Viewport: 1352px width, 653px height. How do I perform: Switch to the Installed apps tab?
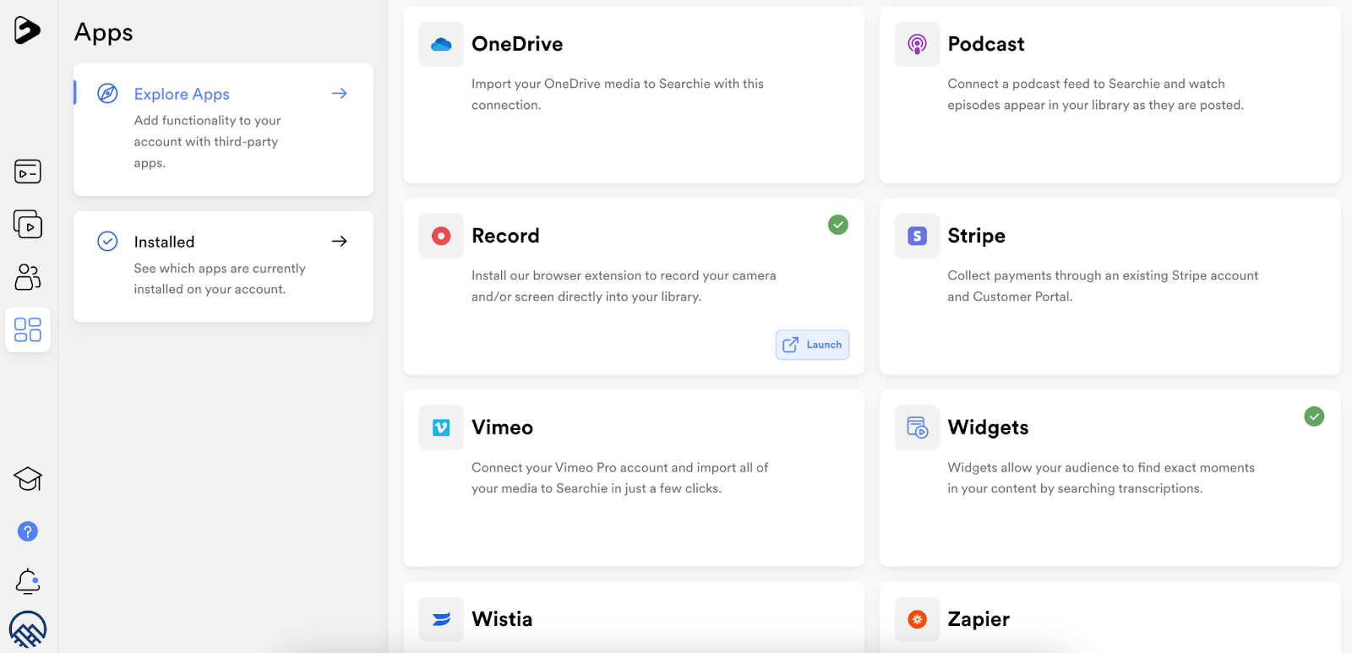pos(223,266)
